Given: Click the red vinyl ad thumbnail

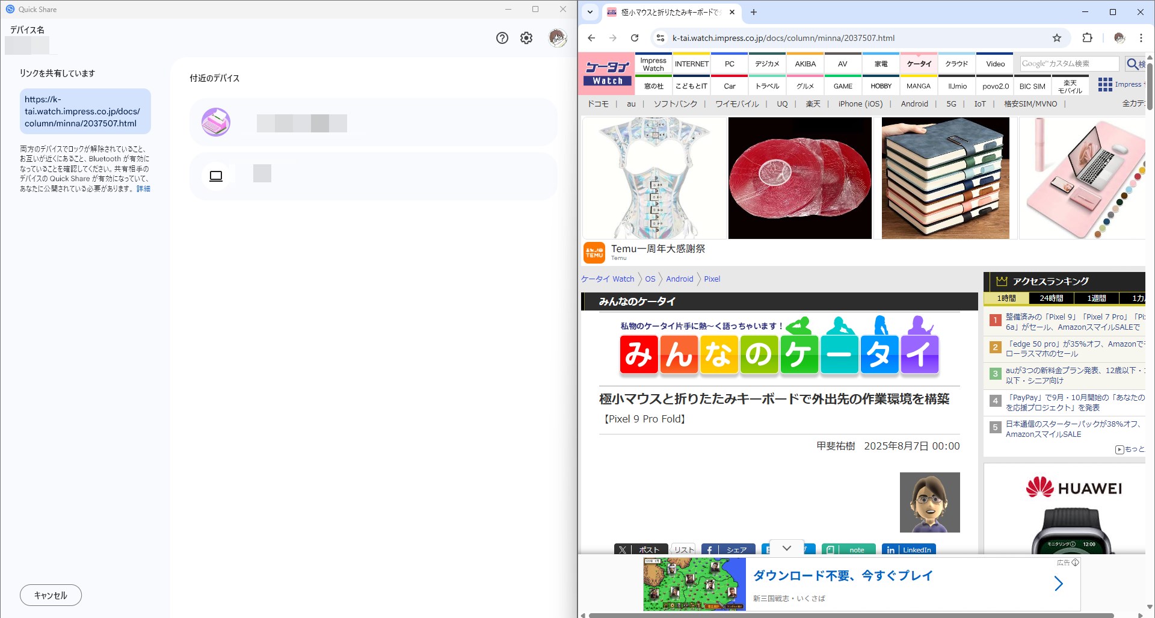Looking at the screenshot, I should pyautogui.click(x=799, y=178).
